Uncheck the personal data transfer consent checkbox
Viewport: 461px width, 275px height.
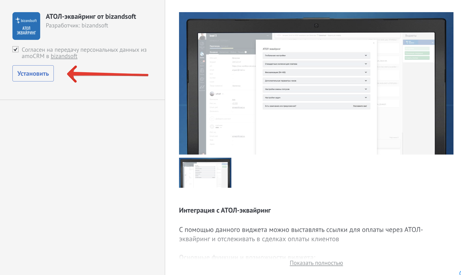coord(16,49)
